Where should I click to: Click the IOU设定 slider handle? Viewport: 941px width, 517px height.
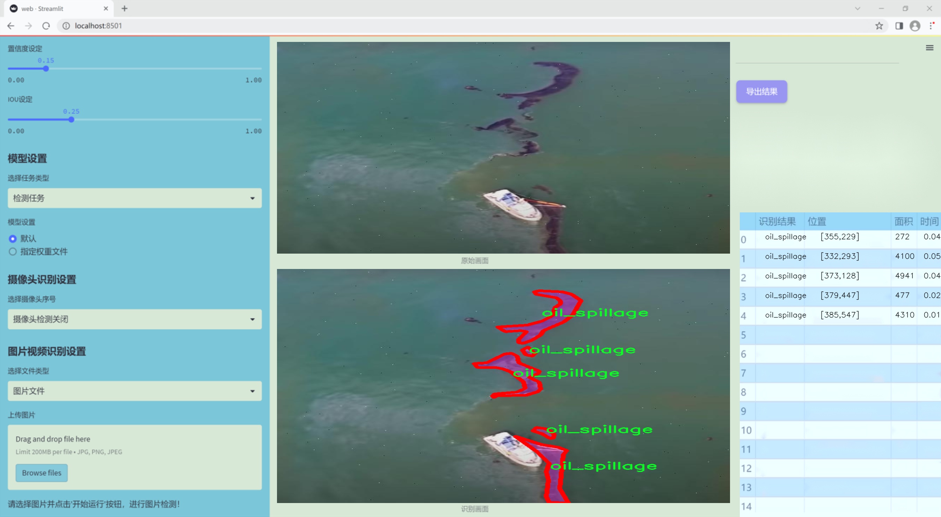point(71,119)
